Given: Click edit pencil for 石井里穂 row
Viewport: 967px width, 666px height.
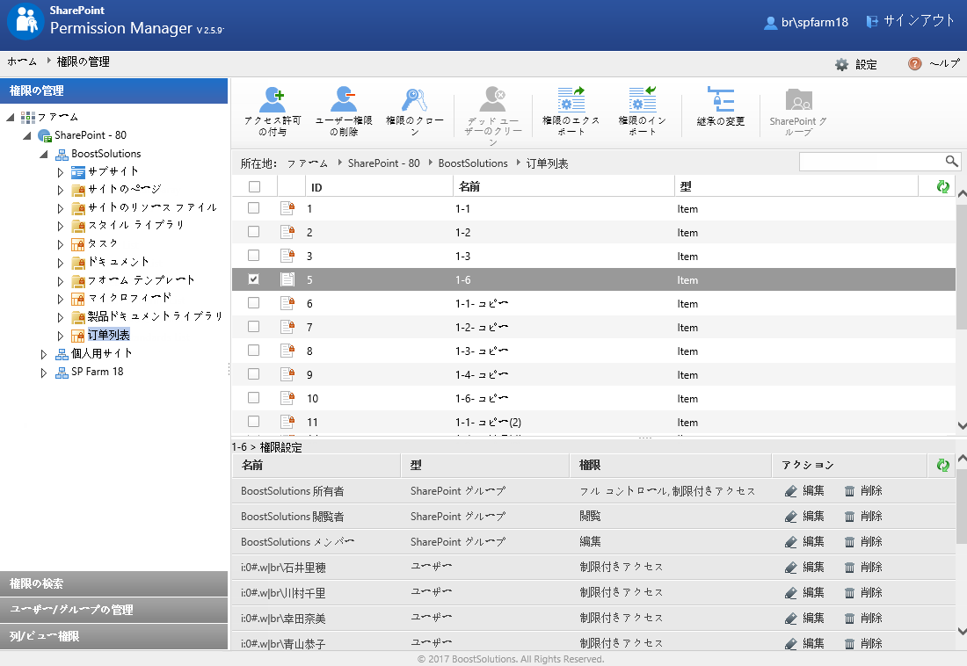Looking at the screenshot, I should pyautogui.click(x=790, y=568).
